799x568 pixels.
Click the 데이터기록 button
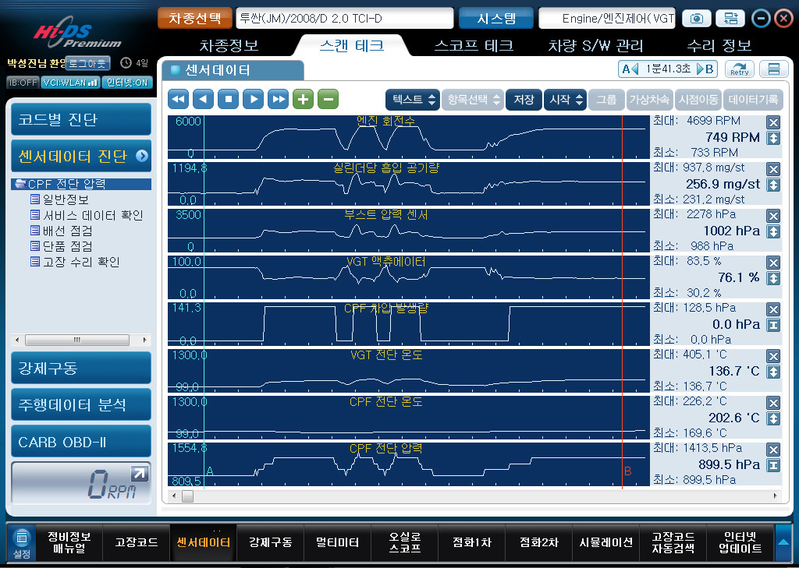click(753, 100)
